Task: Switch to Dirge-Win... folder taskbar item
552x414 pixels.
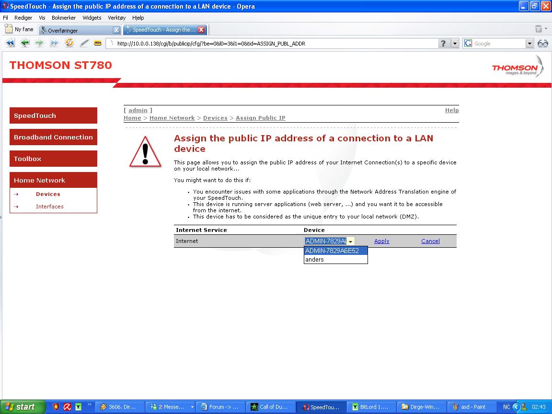Action: click(421, 407)
